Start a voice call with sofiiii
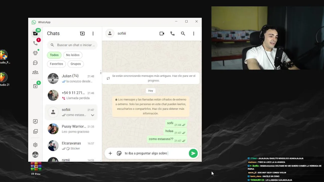The width and height of the screenshot is (324, 182). coord(172,33)
